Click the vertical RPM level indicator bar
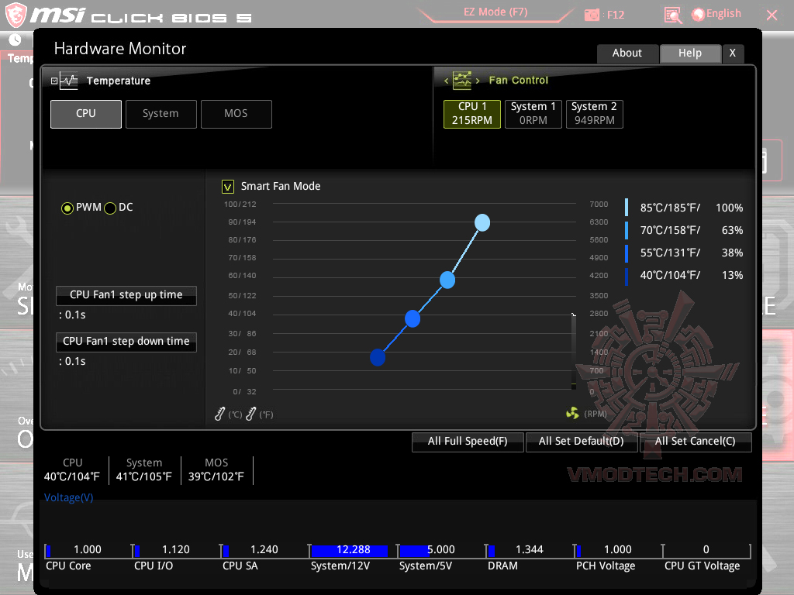 pos(574,352)
